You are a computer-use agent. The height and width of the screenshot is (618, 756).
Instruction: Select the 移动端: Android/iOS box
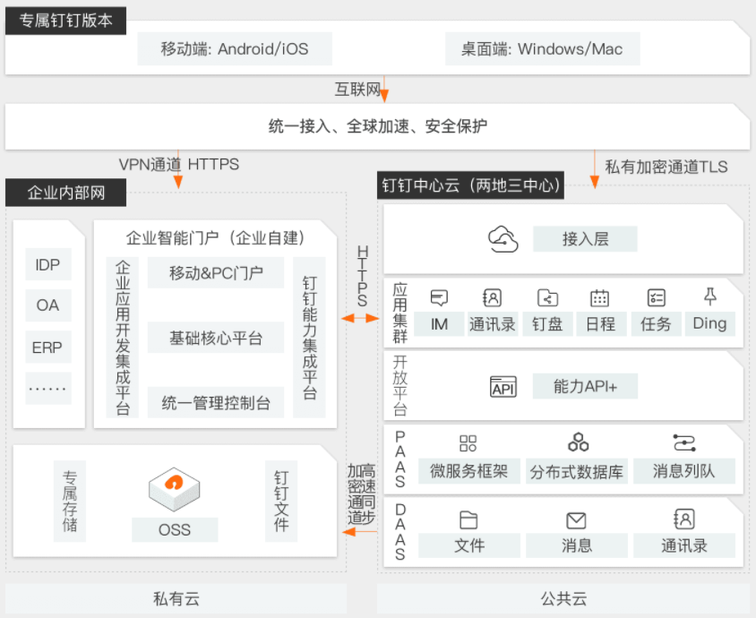235,48
